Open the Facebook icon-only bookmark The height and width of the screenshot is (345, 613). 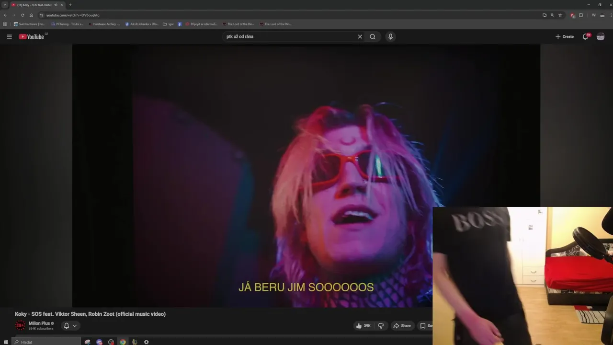[180, 24]
